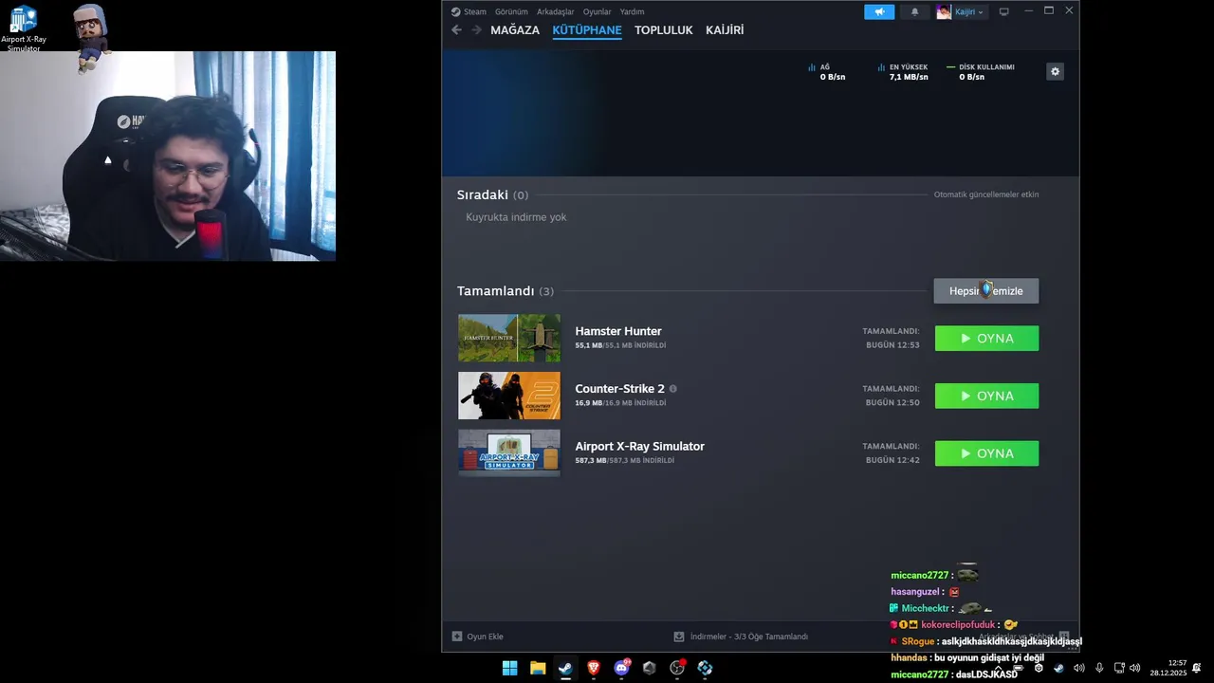Open the Windows notification bell in the tray
The height and width of the screenshot is (683, 1214).
(x=1197, y=668)
